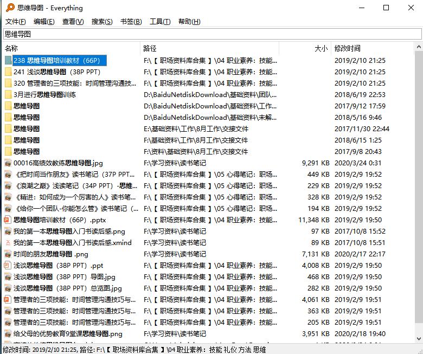This screenshot has height=354, width=423.
Task: Open the 书签(B) menu
Action: click(131, 22)
